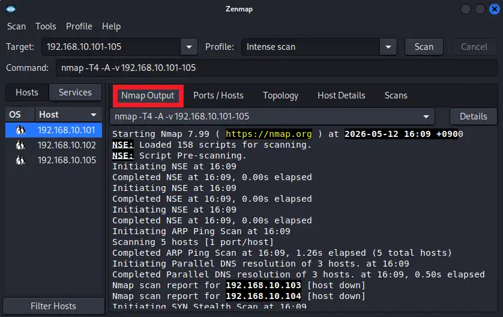Open the Profile menu
The height and width of the screenshot is (317, 503).
point(79,26)
